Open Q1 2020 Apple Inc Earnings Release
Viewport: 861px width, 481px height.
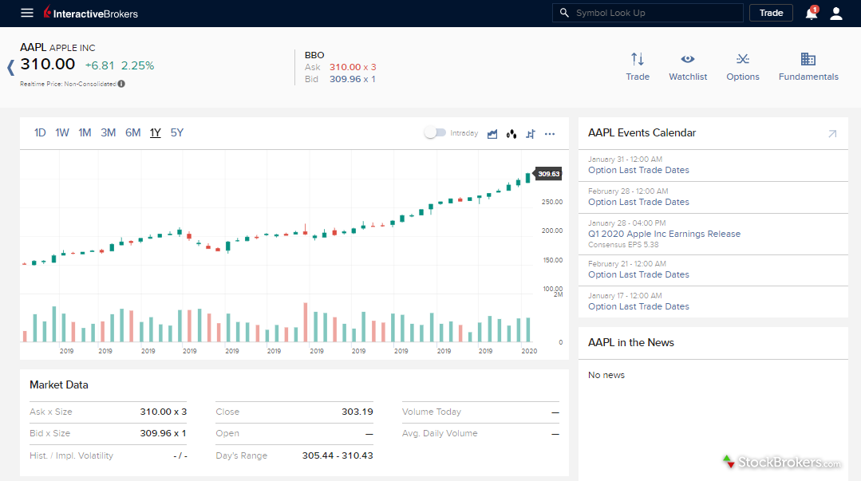pyautogui.click(x=665, y=234)
